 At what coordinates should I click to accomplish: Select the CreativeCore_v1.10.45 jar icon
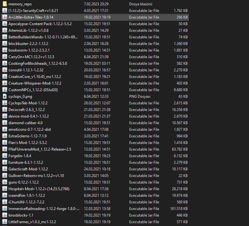pyautogui.click(x=5, y=77)
